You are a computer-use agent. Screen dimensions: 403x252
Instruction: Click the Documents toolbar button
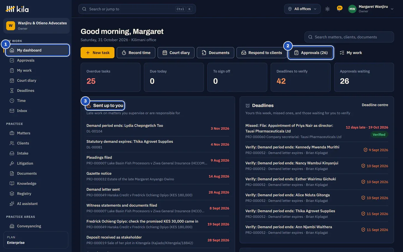coord(215,53)
